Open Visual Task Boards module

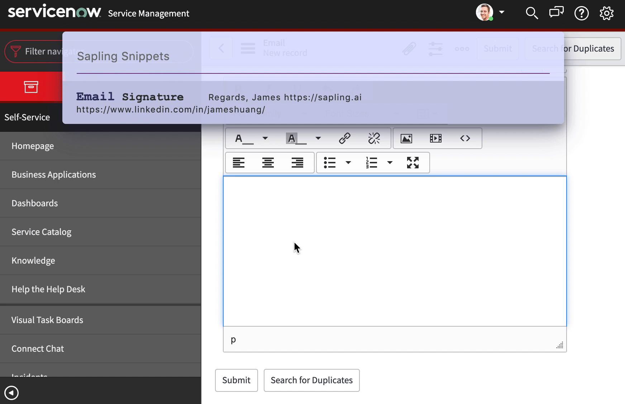click(100, 320)
